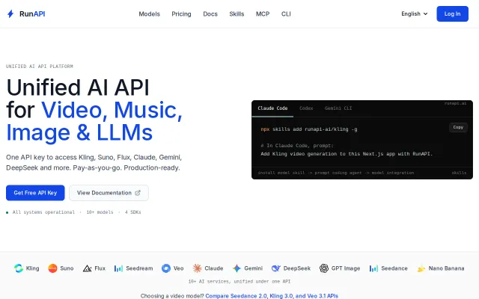The image size is (479, 299).
Task: Click the Seedream service label
Action: [139, 268]
